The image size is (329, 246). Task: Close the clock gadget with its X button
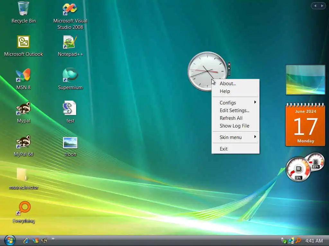229,64
